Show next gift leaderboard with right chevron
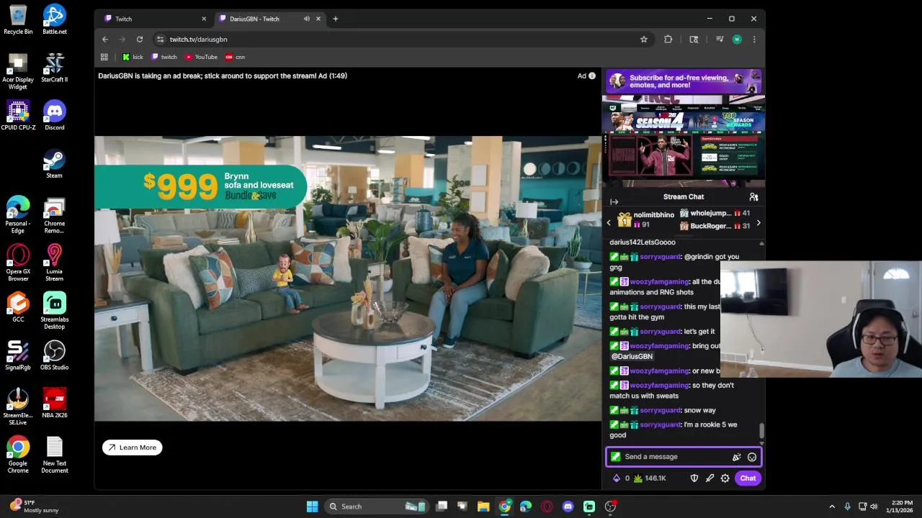The width and height of the screenshot is (922, 518). tap(758, 223)
